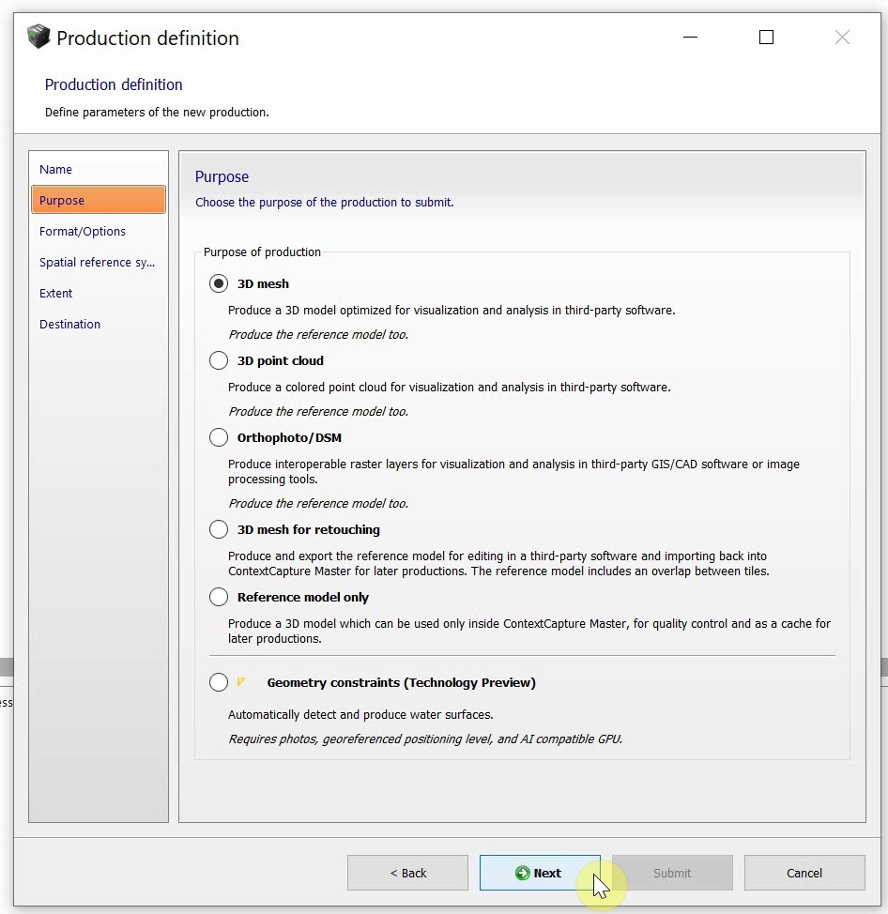
Task: Choose Orthophoto/DSM as production purpose
Action: point(219,437)
